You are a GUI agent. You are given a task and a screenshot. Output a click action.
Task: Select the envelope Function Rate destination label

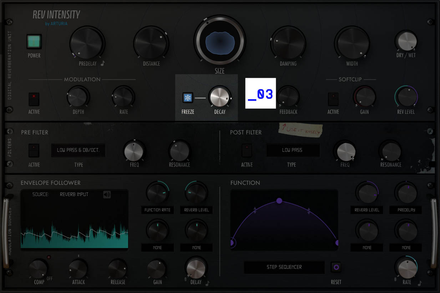click(x=157, y=210)
